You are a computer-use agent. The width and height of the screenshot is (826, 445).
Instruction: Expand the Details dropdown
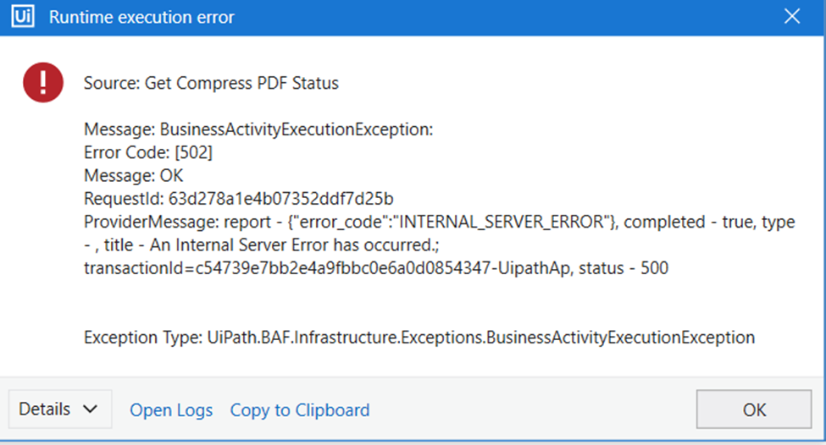[60, 409]
